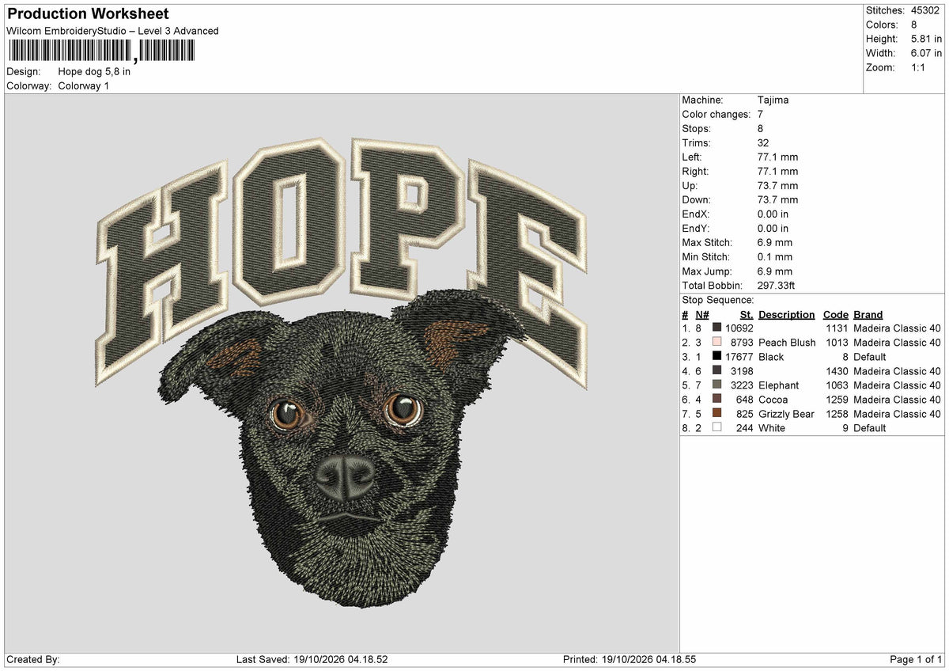This screenshot has width=949, height=671.
Task: Click the design name 'Hope dog 5,8 in'
Action: (x=94, y=71)
